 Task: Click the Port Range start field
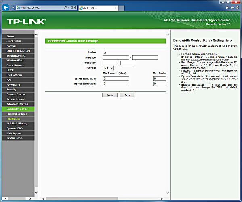(110, 63)
